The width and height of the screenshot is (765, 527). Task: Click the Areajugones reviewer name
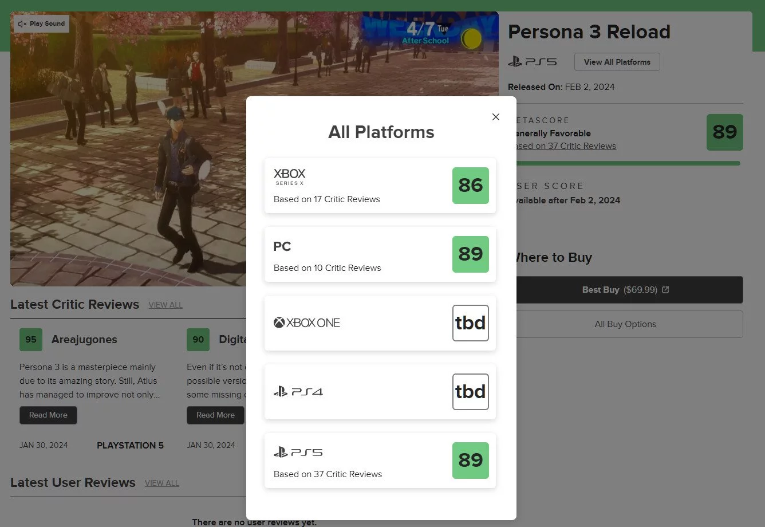84,340
